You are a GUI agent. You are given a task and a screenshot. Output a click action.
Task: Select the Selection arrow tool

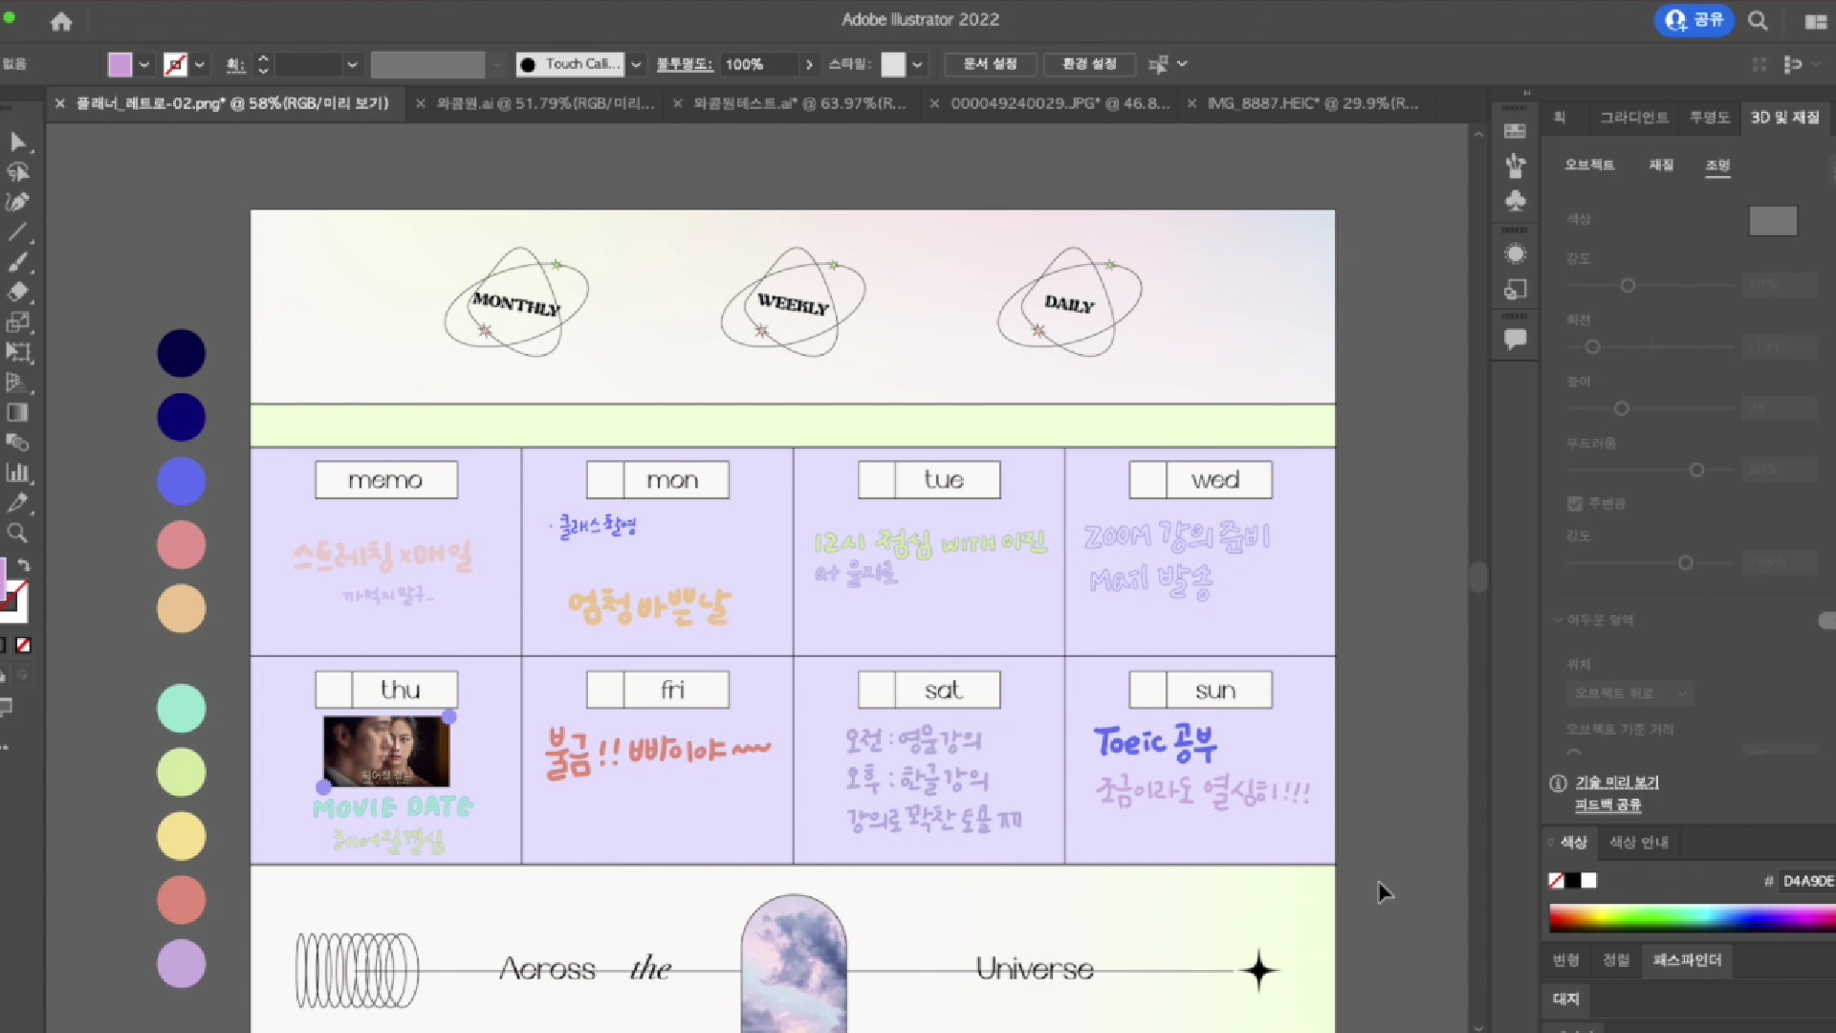17,143
